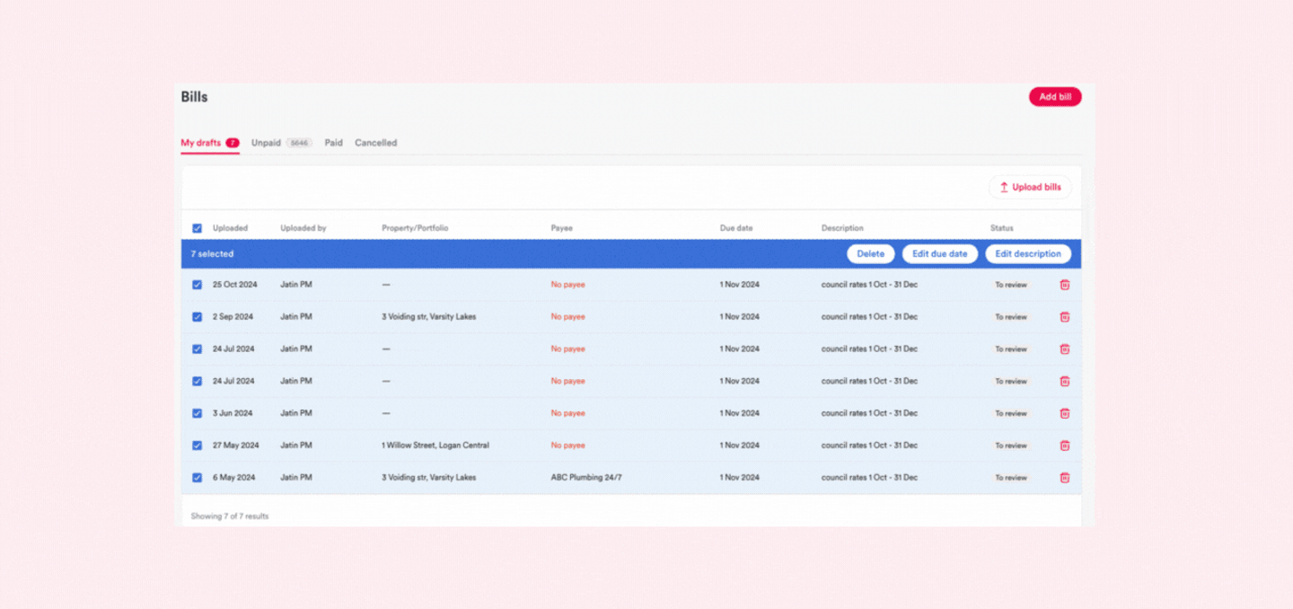Click 3 Voiding str property in 2 Sep row

tap(429, 317)
